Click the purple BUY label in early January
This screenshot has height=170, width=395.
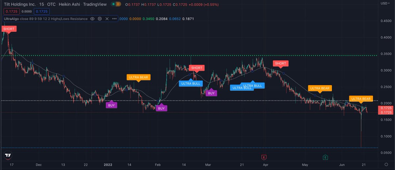tap(112, 105)
